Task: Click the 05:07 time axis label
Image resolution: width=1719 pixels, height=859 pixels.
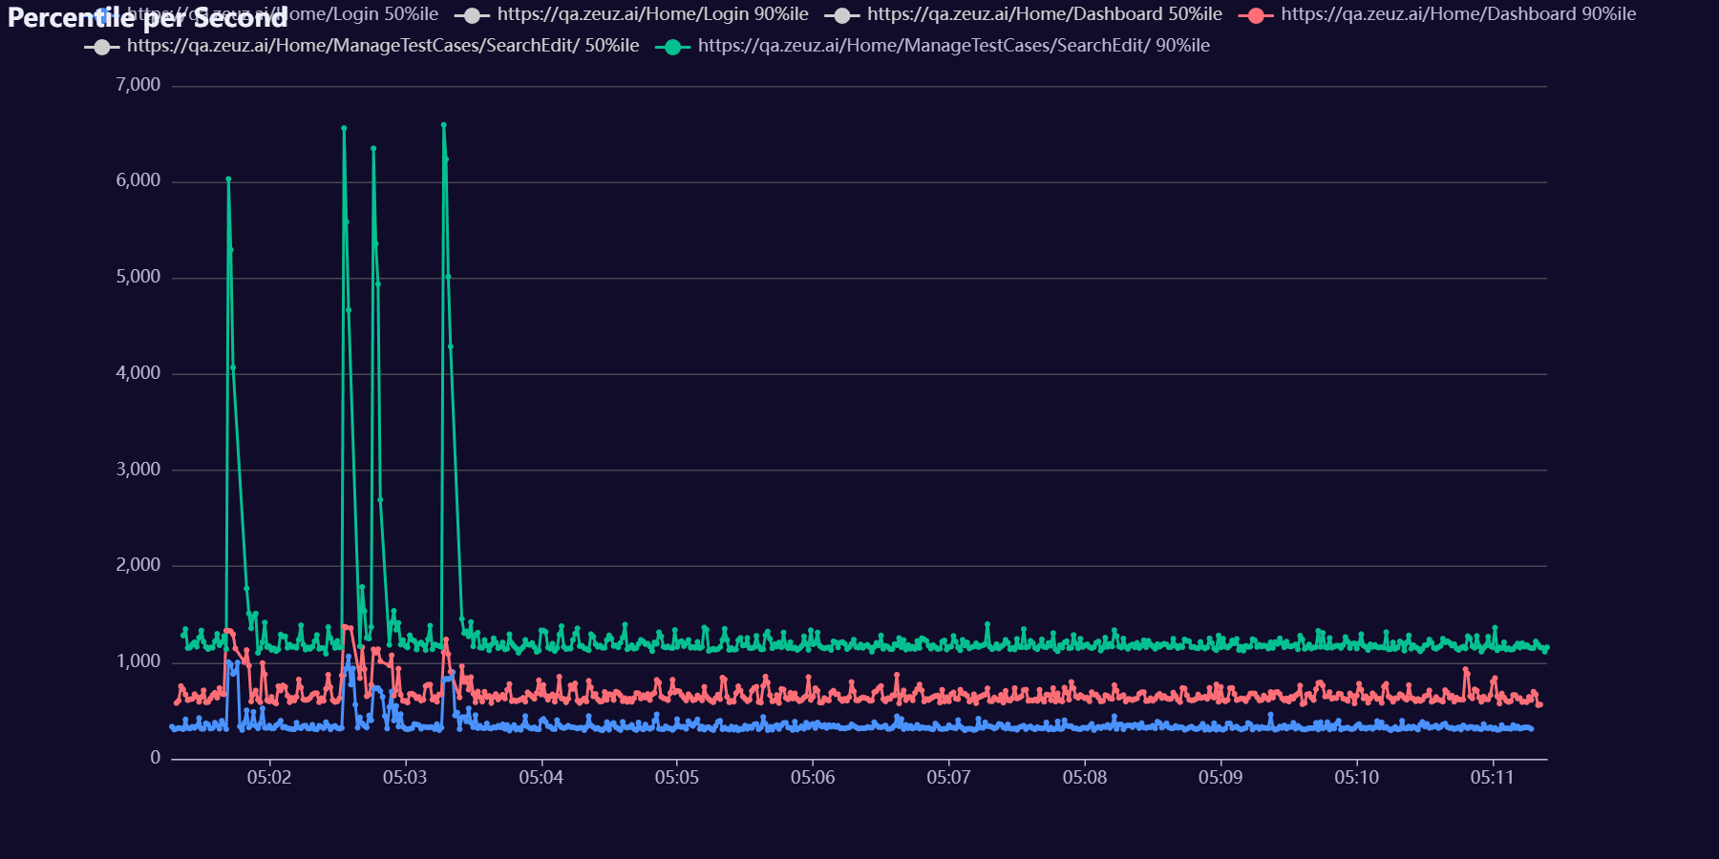Action: click(x=948, y=778)
